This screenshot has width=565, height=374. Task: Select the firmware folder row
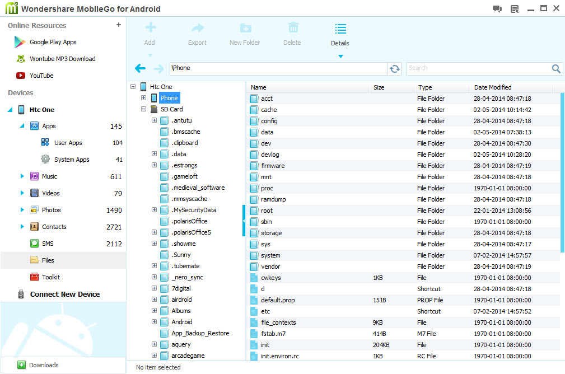(x=404, y=166)
